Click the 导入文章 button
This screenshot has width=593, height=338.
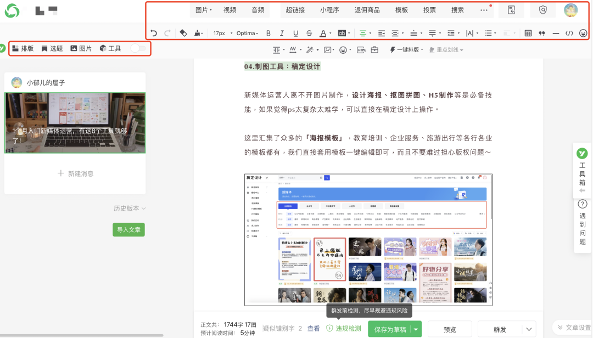(x=128, y=229)
